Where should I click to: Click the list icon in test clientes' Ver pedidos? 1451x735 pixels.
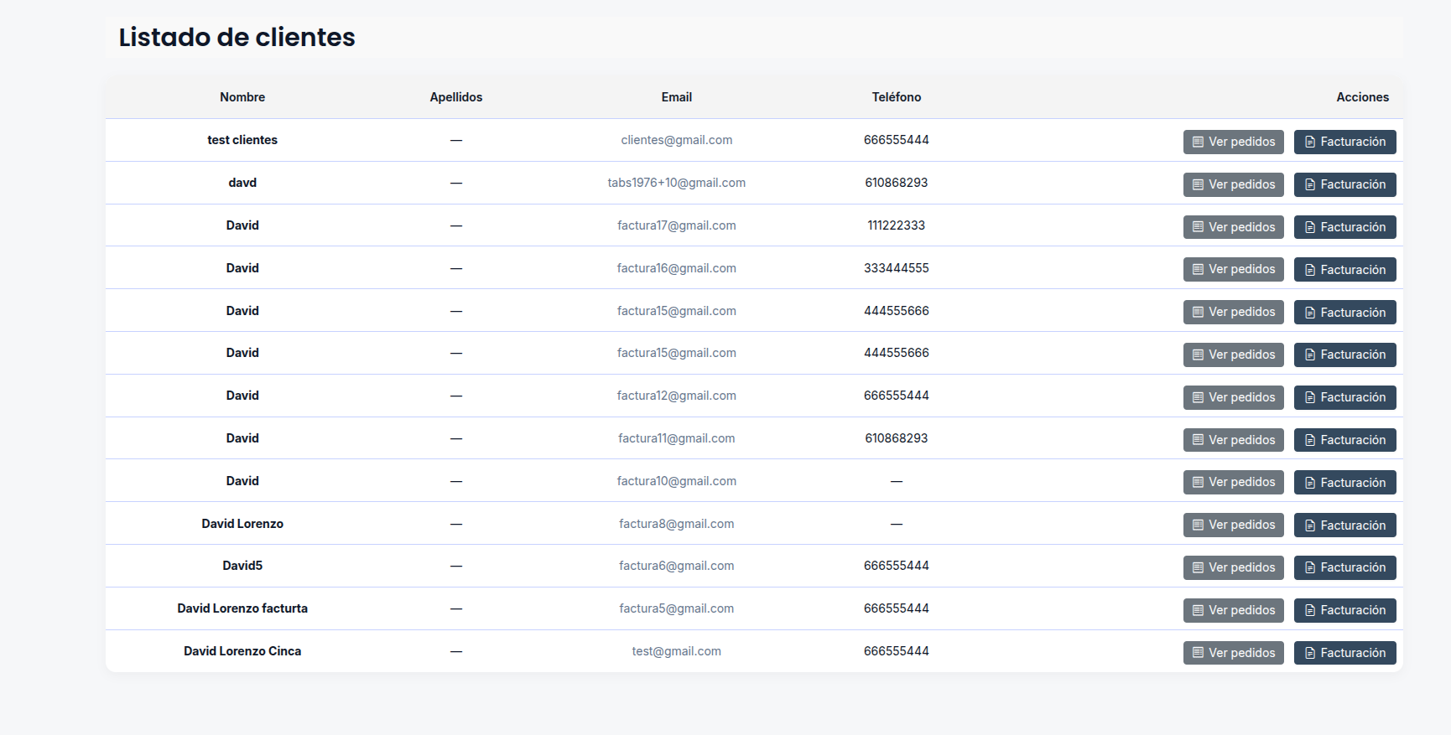coord(1198,142)
